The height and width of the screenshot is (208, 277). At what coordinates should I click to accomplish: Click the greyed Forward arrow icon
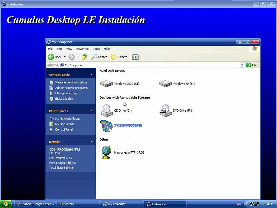[x=71, y=57]
